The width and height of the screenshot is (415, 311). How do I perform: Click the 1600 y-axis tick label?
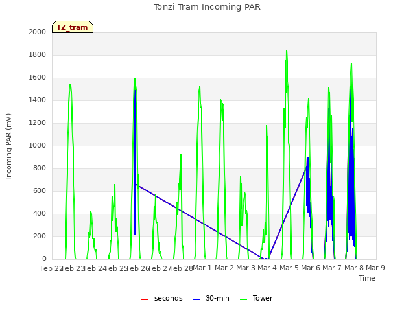[38, 78]
